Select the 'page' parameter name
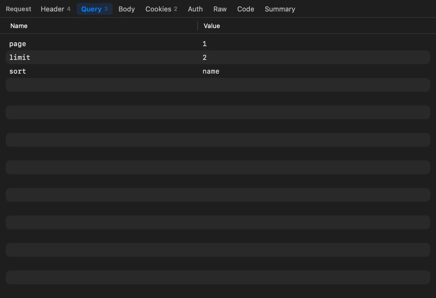The width and height of the screenshot is (436, 298). (x=17, y=44)
